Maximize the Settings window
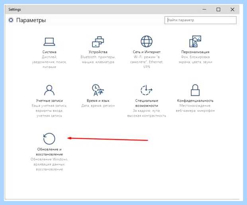The image size is (247, 205). point(218,10)
